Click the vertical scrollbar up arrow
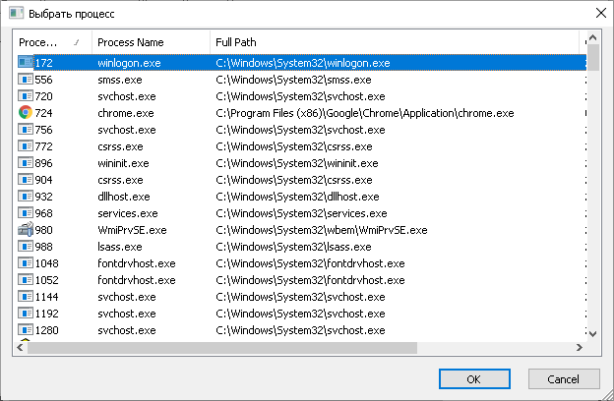 click(593, 38)
